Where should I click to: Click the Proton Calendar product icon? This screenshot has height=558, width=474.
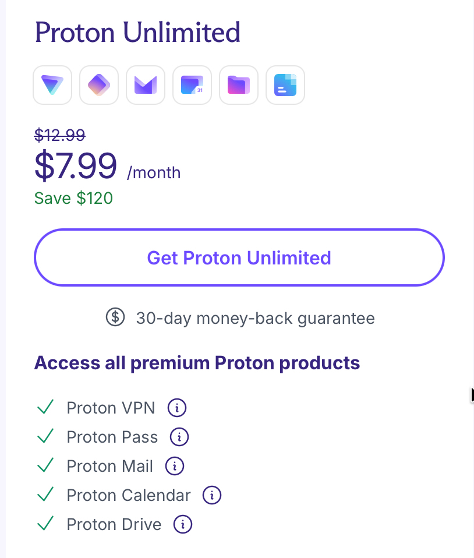(x=192, y=86)
